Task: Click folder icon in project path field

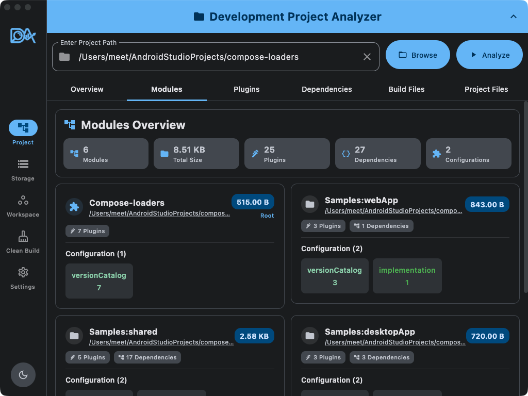Action: 64,57
